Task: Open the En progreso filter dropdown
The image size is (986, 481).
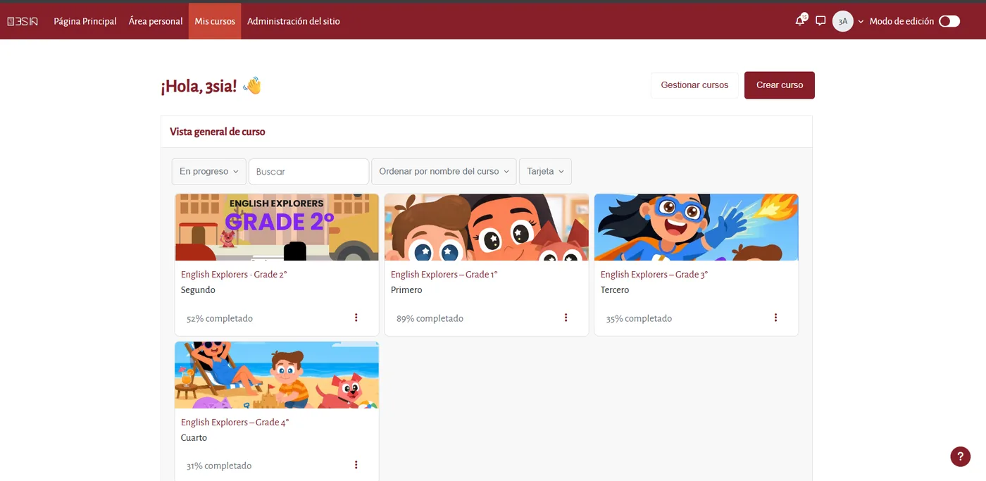Action: pyautogui.click(x=209, y=172)
